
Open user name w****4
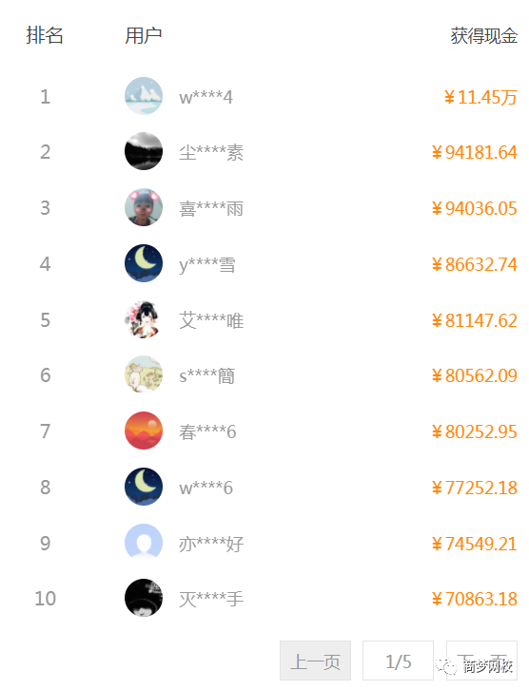tap(206, 97)
